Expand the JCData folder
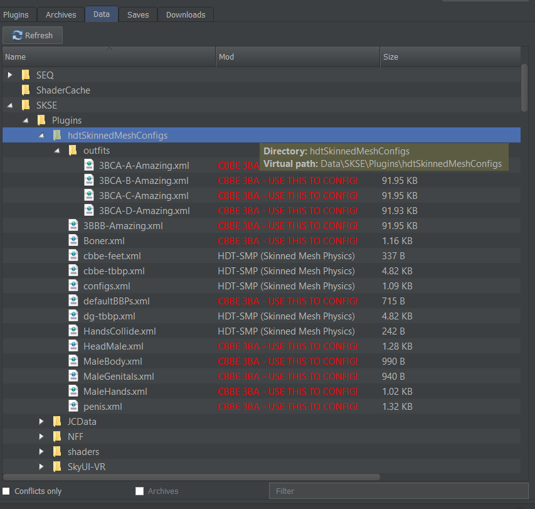The image size is (535, 509). click(41, 421)
